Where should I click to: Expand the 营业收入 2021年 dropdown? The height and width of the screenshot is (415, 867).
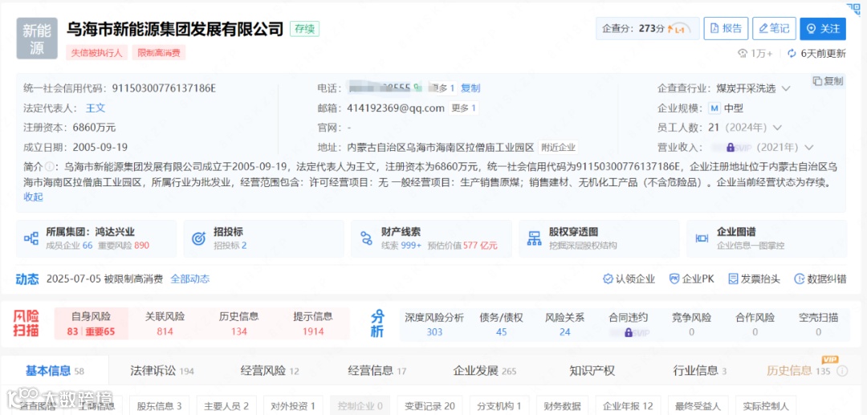point(809,148)
